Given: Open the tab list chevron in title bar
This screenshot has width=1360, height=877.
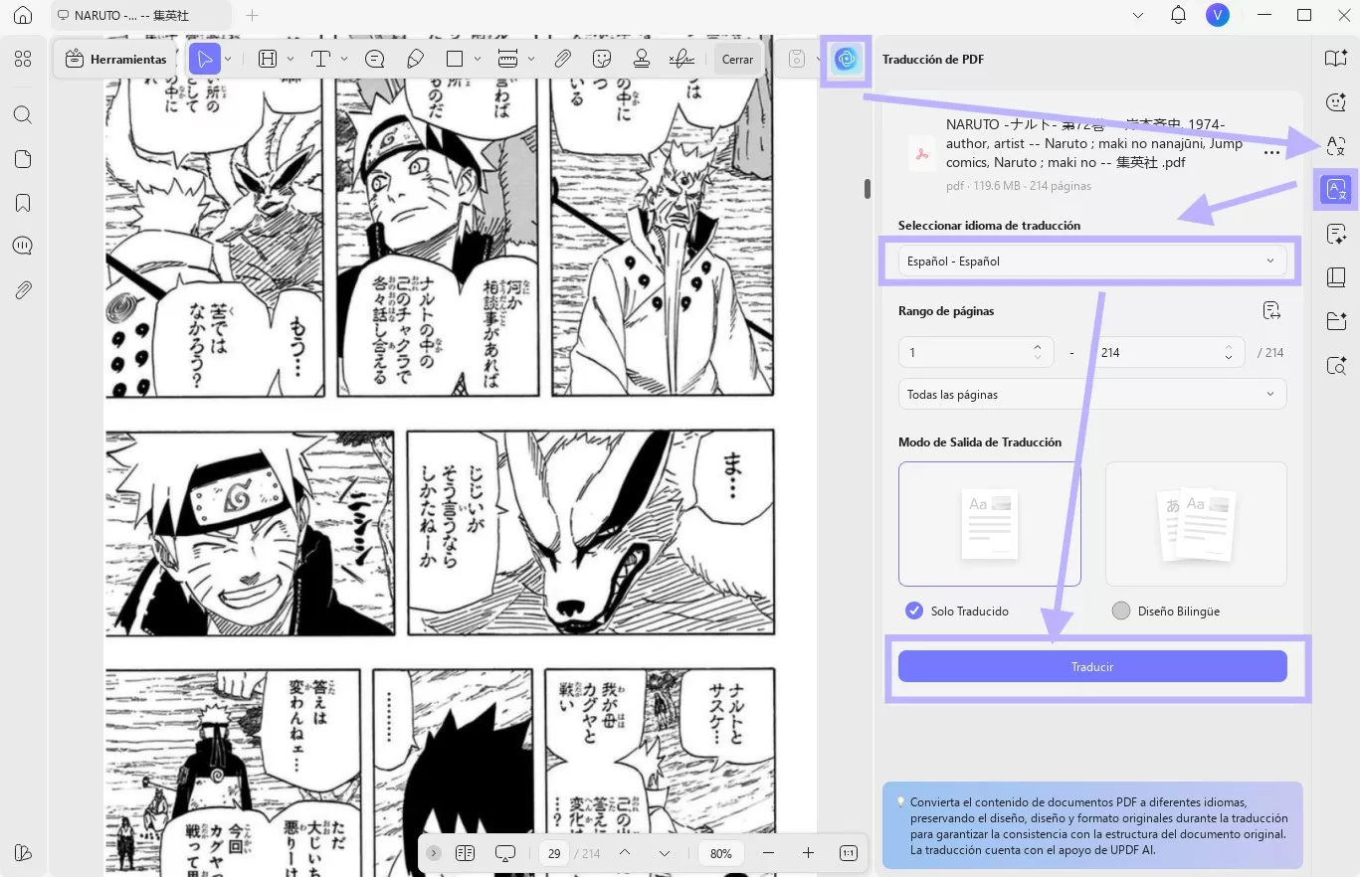Looking at the screenshot, I should click(1138, 15).
